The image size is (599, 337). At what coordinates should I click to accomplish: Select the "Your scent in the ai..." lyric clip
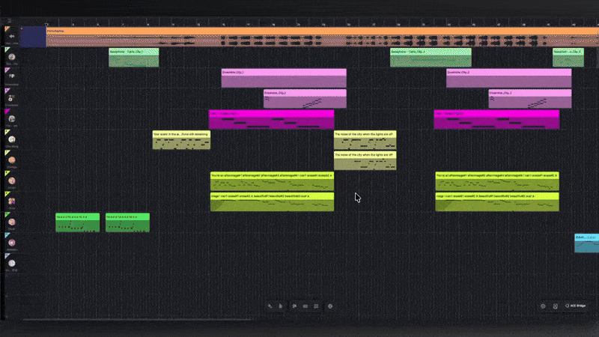pos(181,140)
